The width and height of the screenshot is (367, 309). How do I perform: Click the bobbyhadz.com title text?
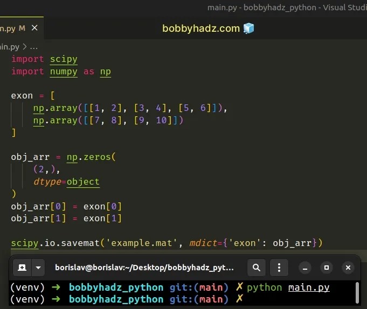pyautogui.click(x=201, y=29)
